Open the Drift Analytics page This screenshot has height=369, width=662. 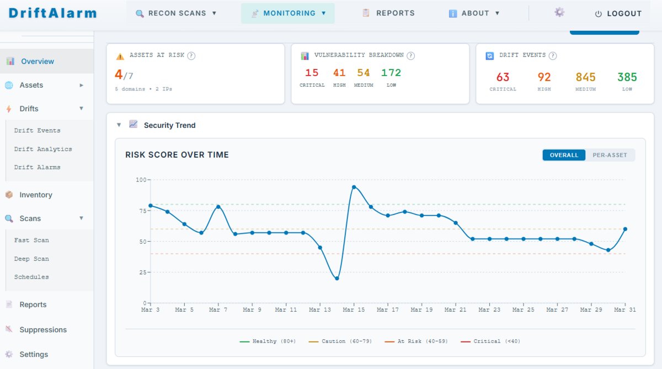click(43, 149)
